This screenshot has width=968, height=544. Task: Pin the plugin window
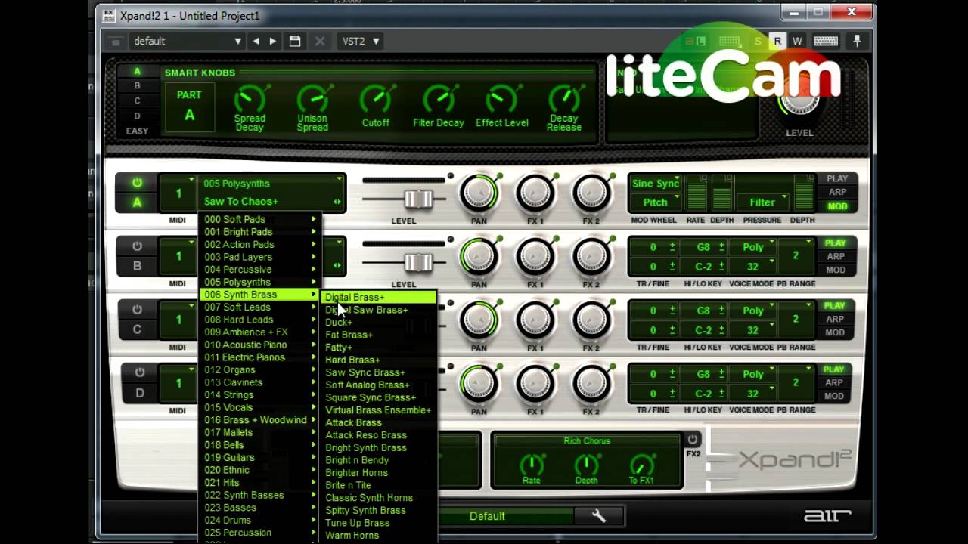[857, 42]
